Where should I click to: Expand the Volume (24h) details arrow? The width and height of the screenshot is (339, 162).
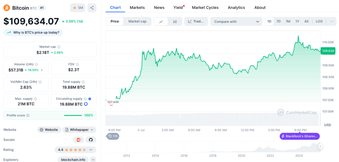point(42,70)
